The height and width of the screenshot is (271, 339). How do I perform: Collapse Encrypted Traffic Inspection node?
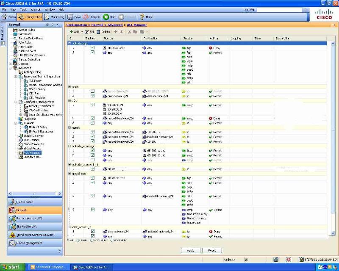(x=16, y=77)
